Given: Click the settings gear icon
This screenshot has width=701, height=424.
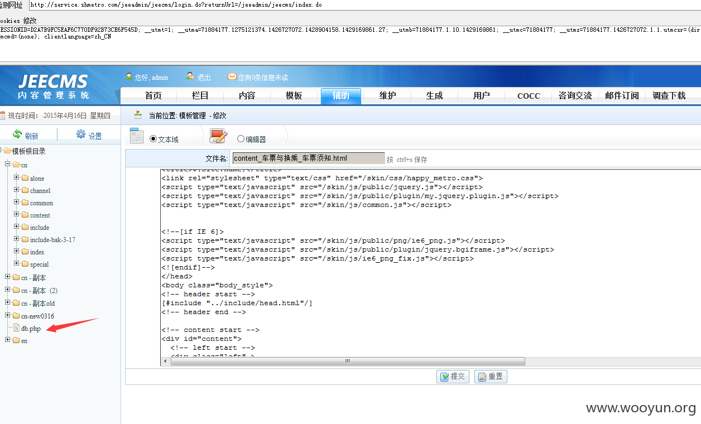Looking at the screenshot, I should point(81,134).
